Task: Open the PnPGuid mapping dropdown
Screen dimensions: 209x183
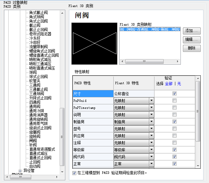Action: pos(151,101)
